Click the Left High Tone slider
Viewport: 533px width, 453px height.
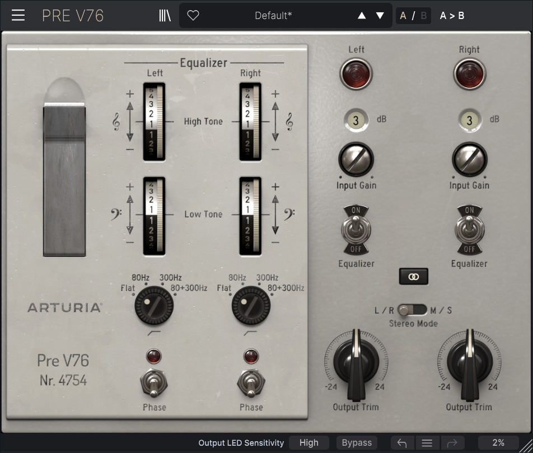[x=154, y=122]
